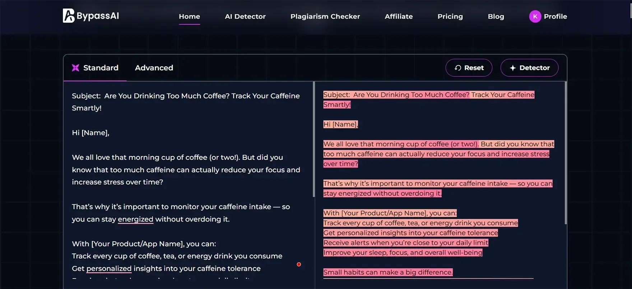The height and width of the screenshot is (289, 632).
Task: Navigate to the Pricing page
Action: pos(450,16)
